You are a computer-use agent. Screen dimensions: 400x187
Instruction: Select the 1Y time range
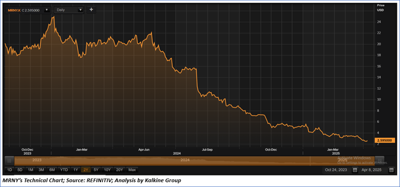pyautogui.click(x=75, y=170)
